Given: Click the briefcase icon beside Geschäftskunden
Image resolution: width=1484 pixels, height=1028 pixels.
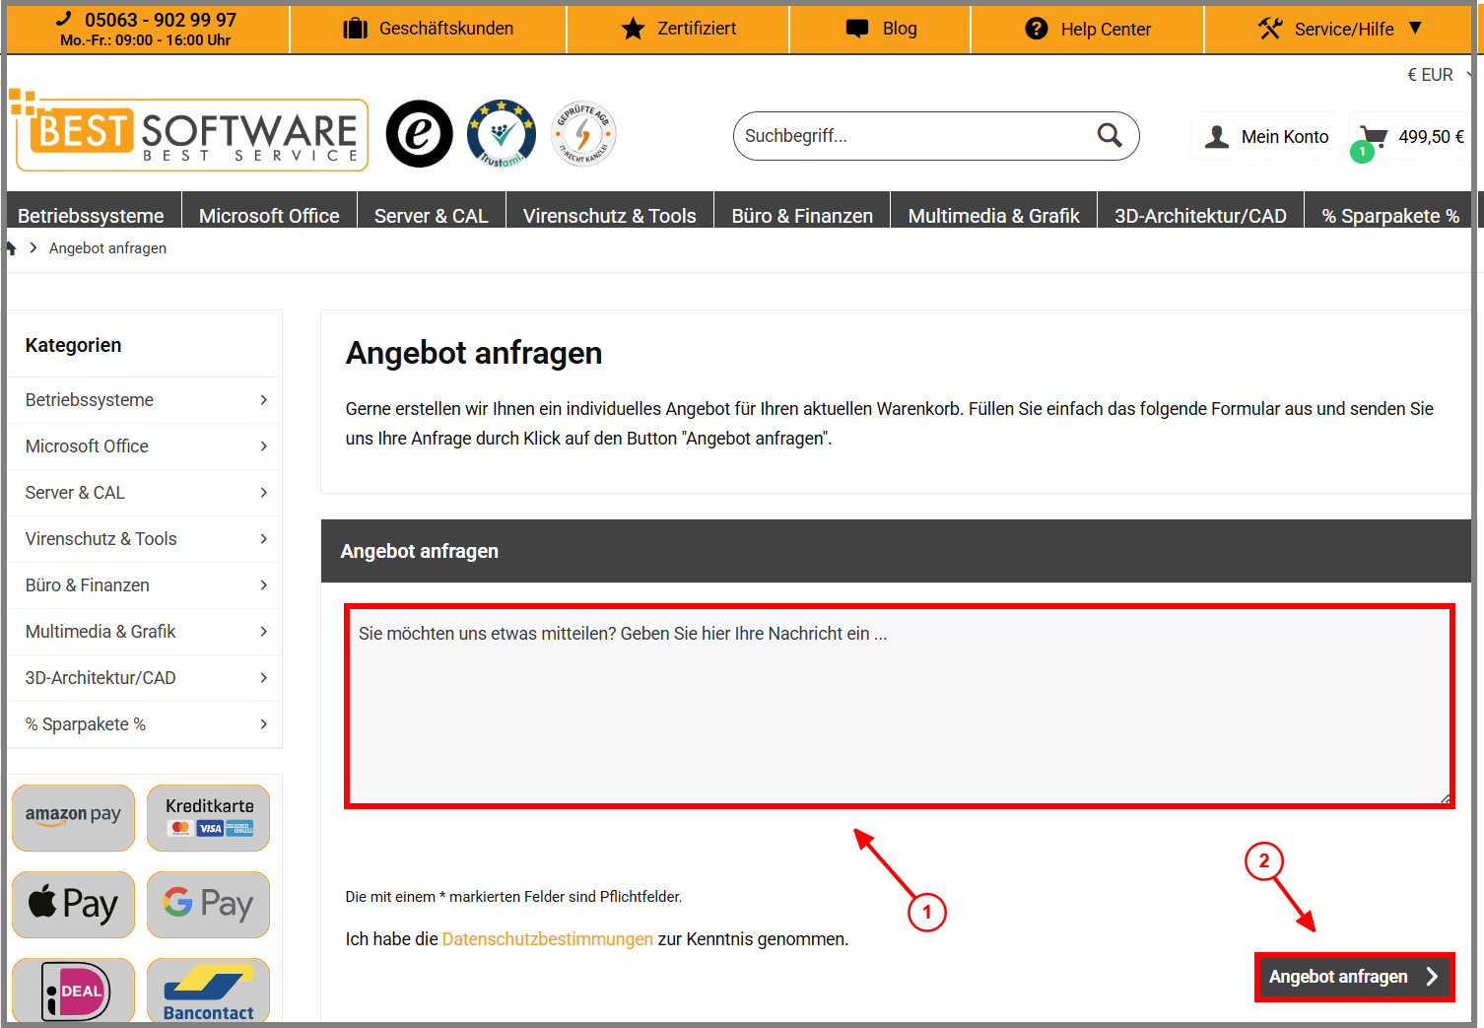Looking at the screenshot, I should [x=355, y=29].
